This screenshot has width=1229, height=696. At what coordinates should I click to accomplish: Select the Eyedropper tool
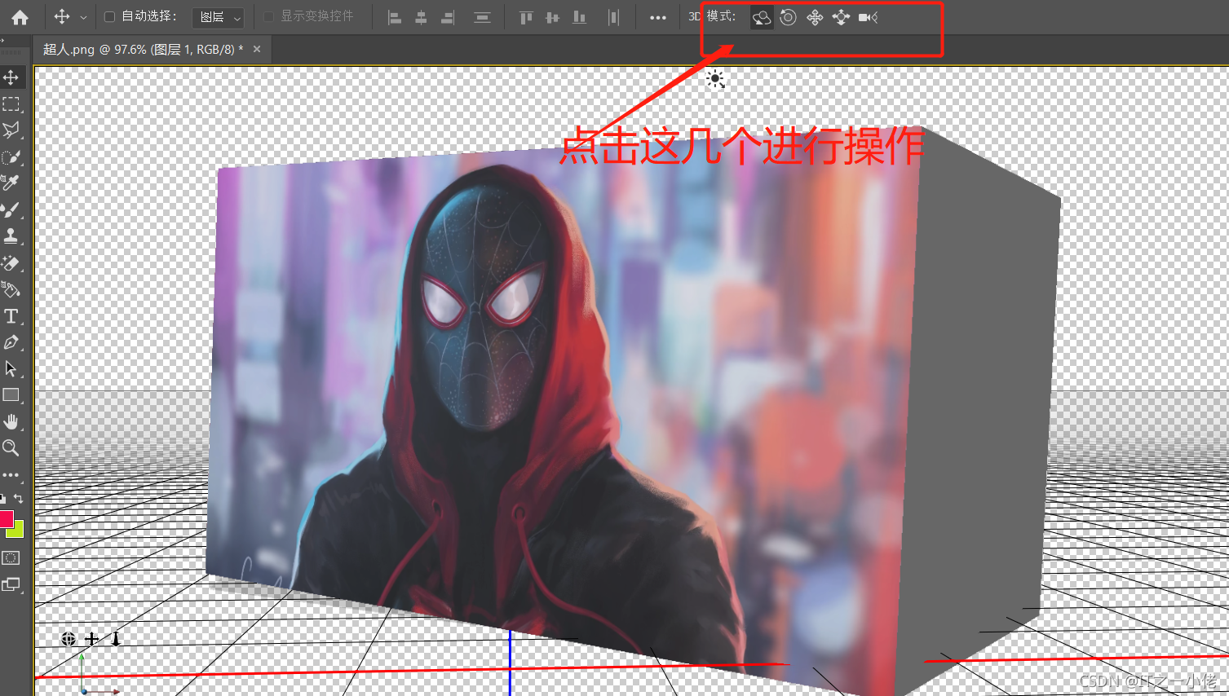11,183
